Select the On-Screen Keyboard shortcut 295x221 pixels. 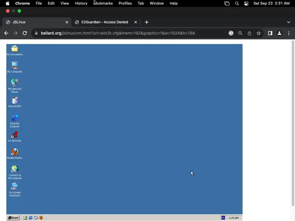[x=15, y=190]
